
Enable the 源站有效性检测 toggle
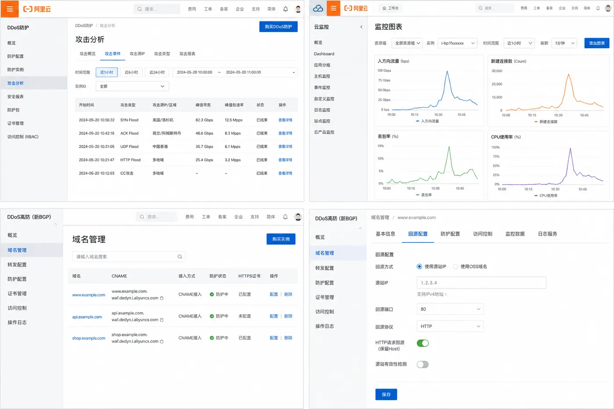pos(423,364)
